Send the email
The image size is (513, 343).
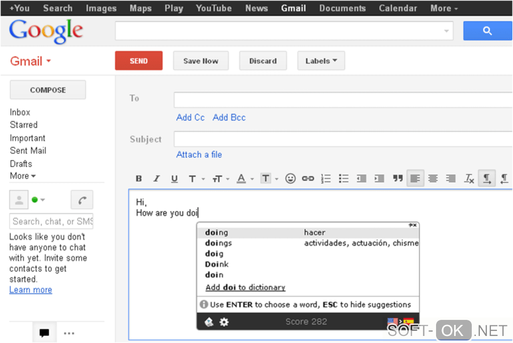click(x=139, y=61)
